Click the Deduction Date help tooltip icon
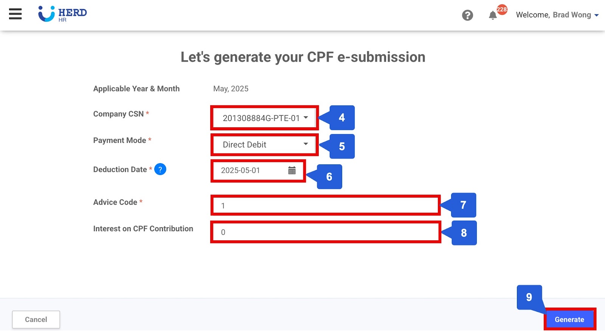Viewport: 605px width, 331px height. coord(160,170)
